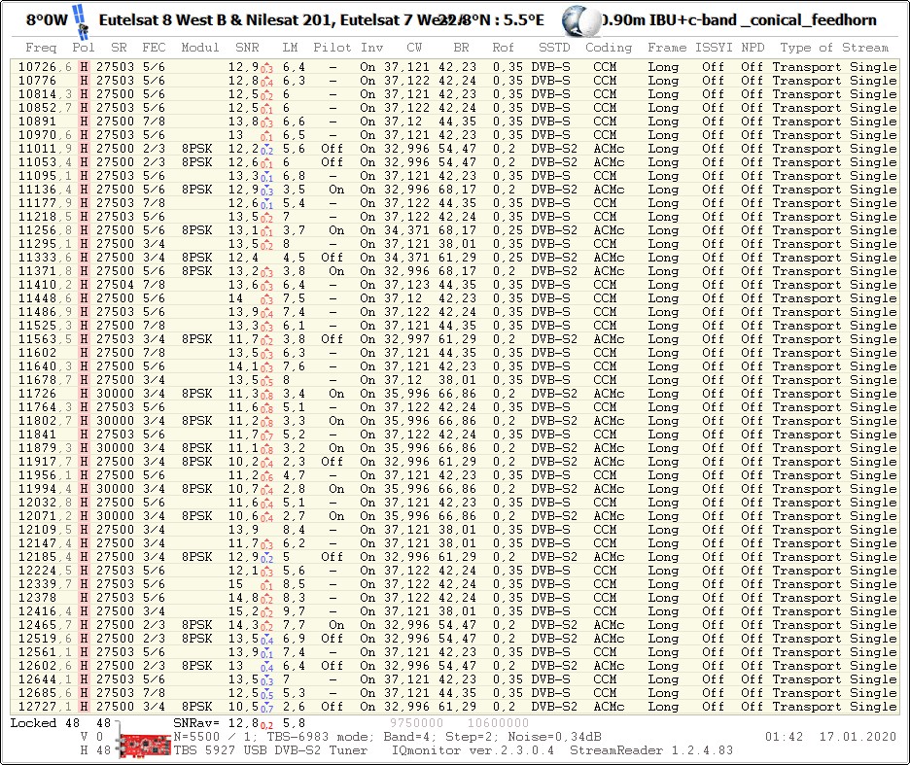Screen dimensions: 910x765
Task: Click the Pilot column header
Action: point(332,48)
